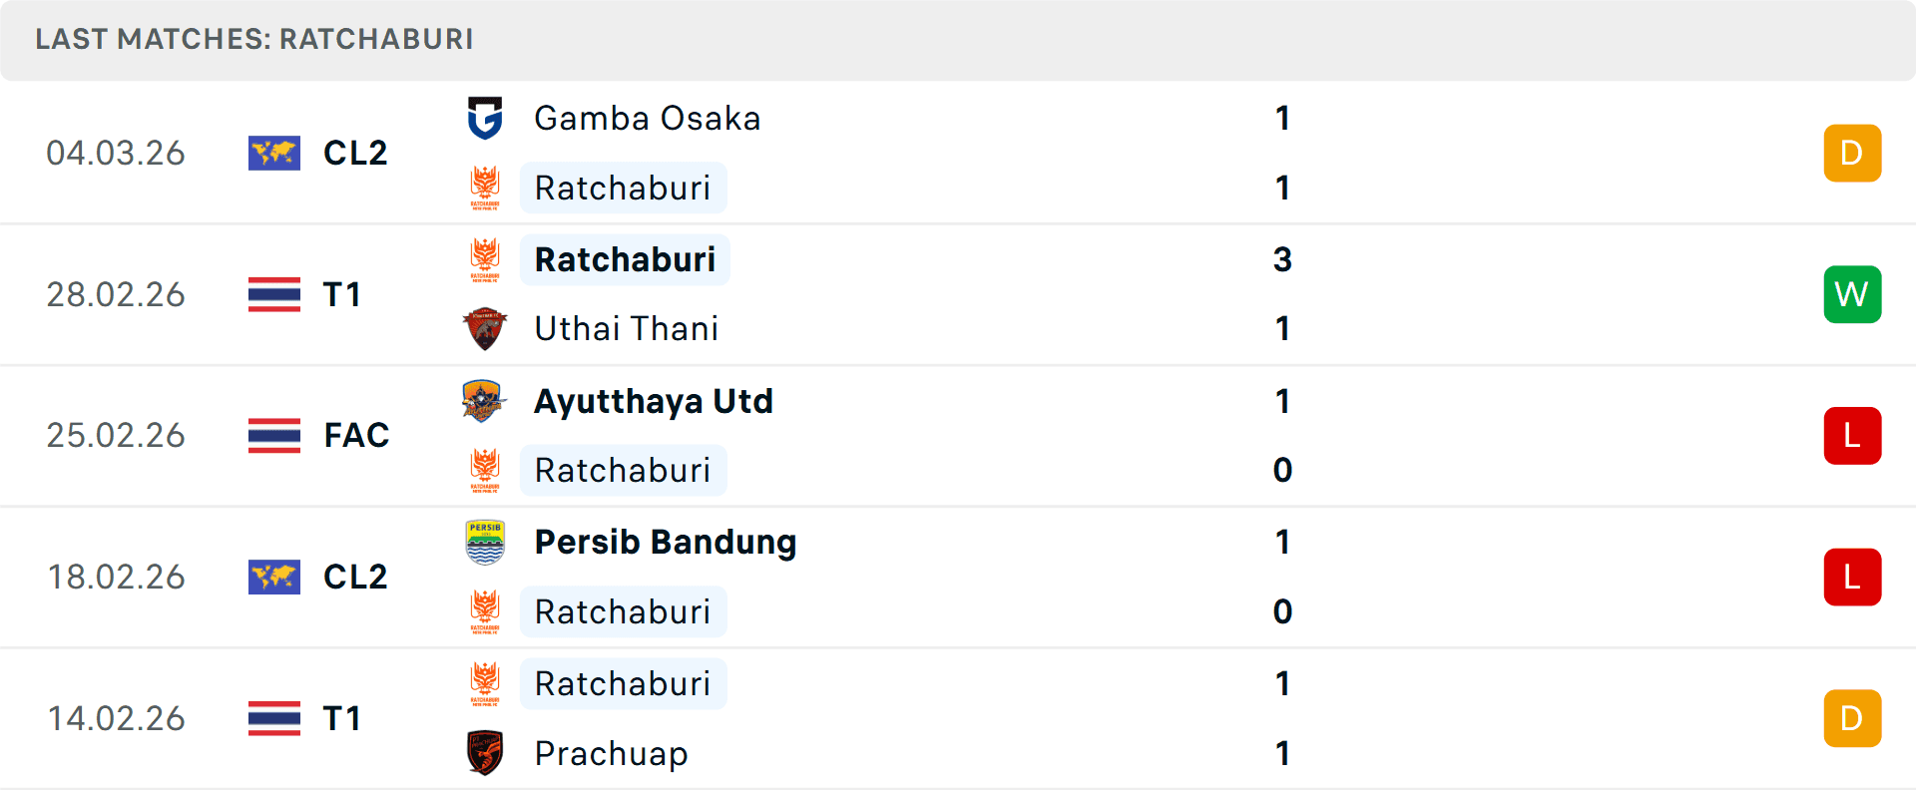Click the green W result badge

[1852, 294]
